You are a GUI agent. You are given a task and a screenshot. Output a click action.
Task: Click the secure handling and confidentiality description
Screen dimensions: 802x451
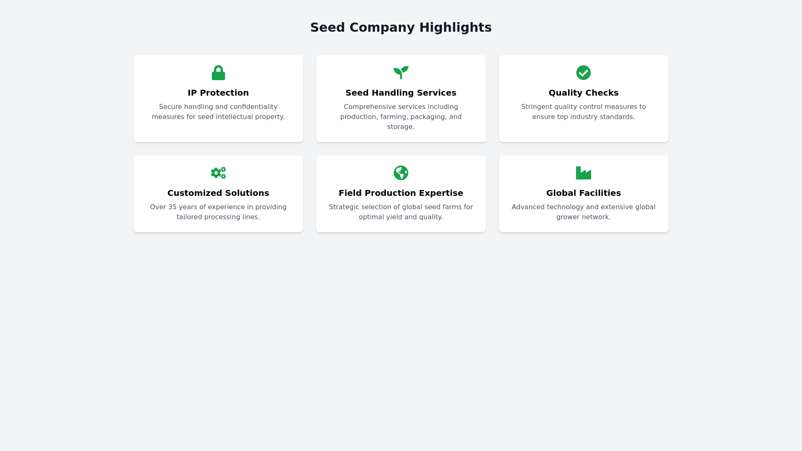[218, 112]
